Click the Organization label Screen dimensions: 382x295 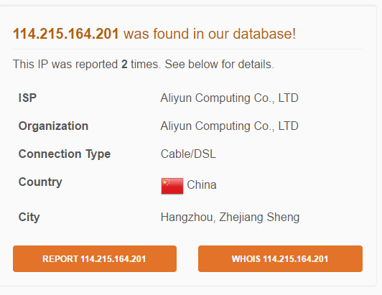coord(53,126)
